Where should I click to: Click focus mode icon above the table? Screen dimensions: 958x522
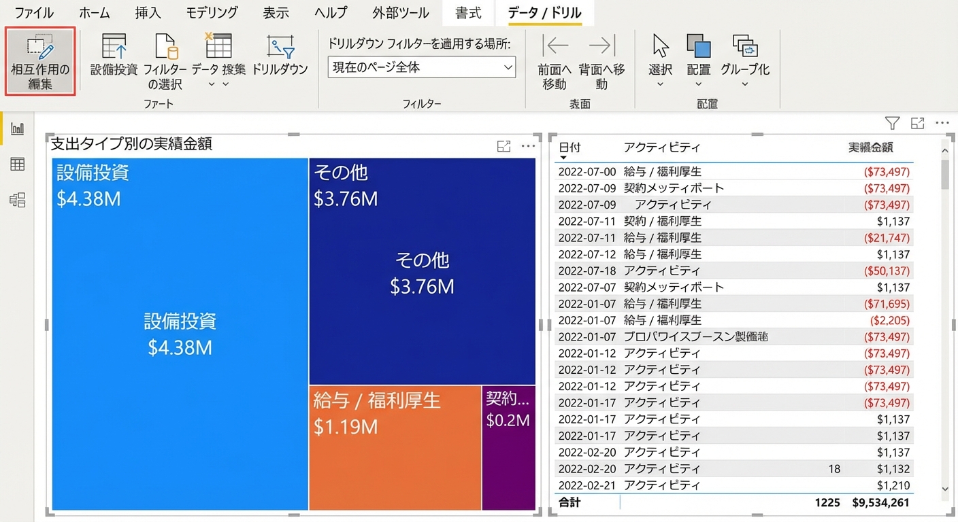pos(918,123)
